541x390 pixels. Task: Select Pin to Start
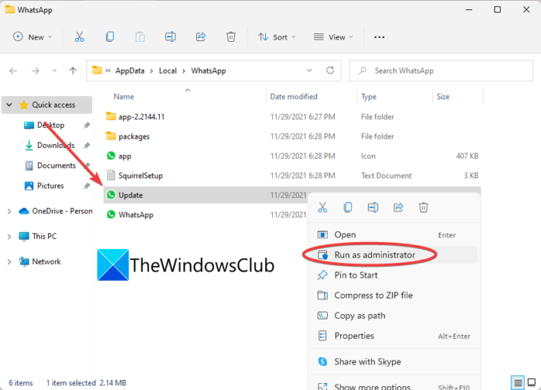pyautogui.click(x=393, y=275)
